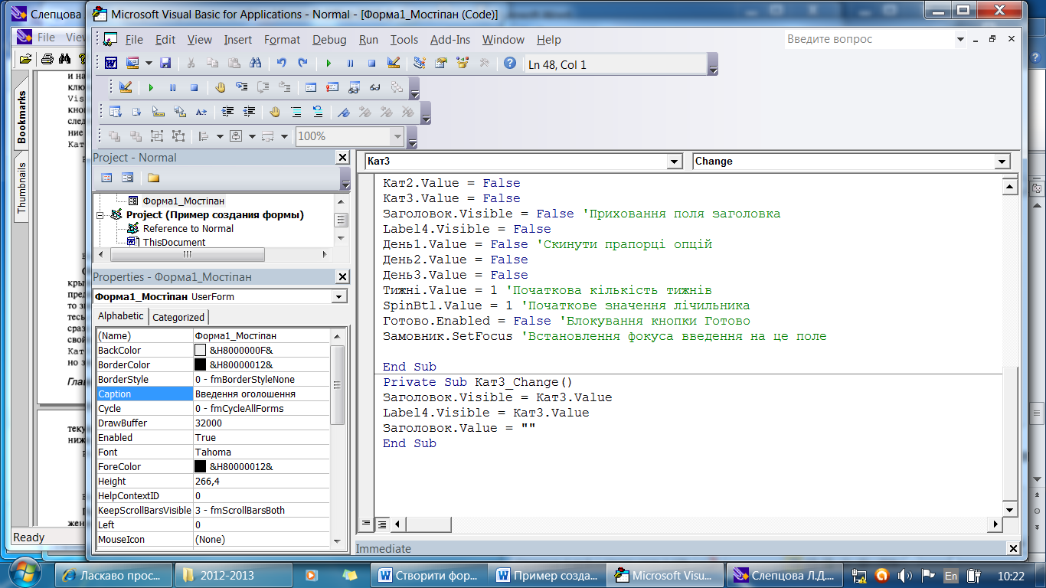Open the Make Width Same Size dropdown arrow

coord(283,136)
